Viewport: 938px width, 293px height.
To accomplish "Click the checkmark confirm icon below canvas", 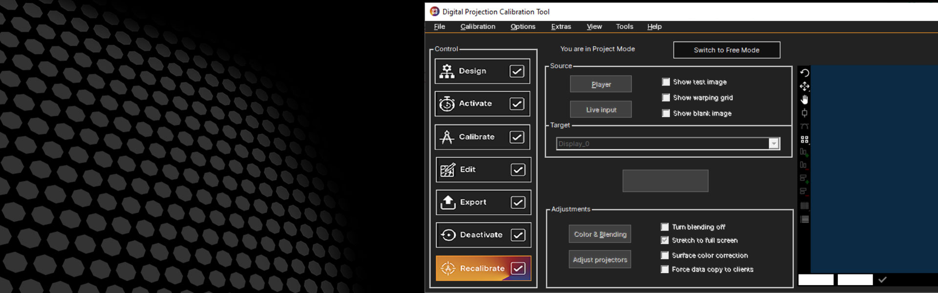I will coord(882,280).
